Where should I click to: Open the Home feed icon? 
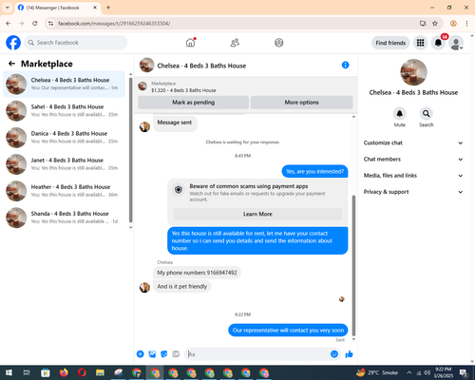pyautogui.click(x=190, y=43)
